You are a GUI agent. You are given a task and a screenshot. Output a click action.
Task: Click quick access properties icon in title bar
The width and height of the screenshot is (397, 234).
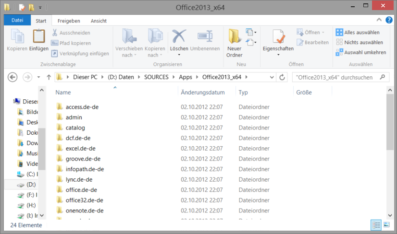coord(22,7)
